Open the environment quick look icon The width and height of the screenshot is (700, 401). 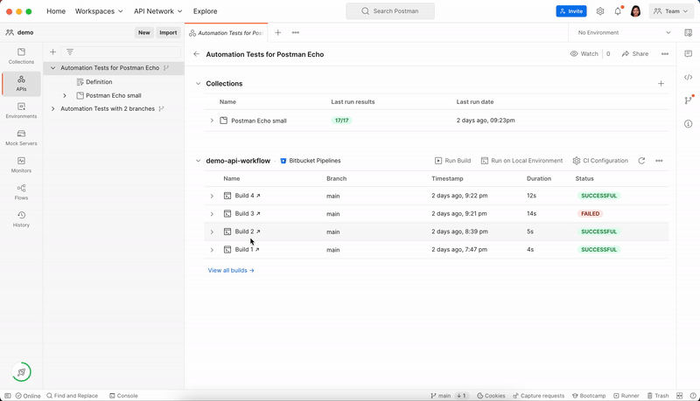[688, 32]
